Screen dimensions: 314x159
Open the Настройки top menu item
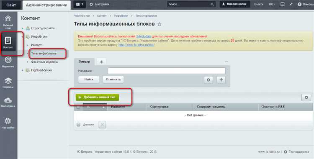(x=99, y=4)
